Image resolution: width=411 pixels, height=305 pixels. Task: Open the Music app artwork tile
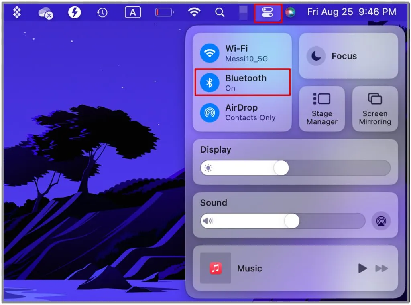click(x=216, y=268)
